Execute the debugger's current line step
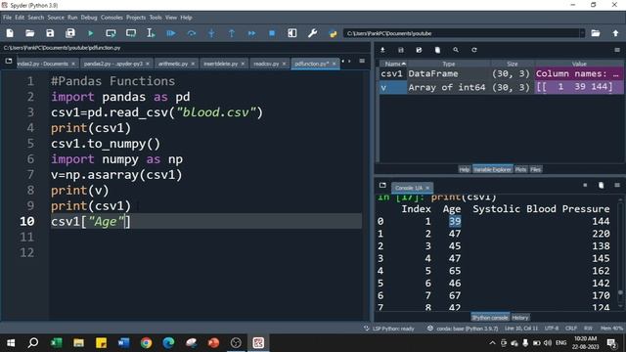 [192, 33]
